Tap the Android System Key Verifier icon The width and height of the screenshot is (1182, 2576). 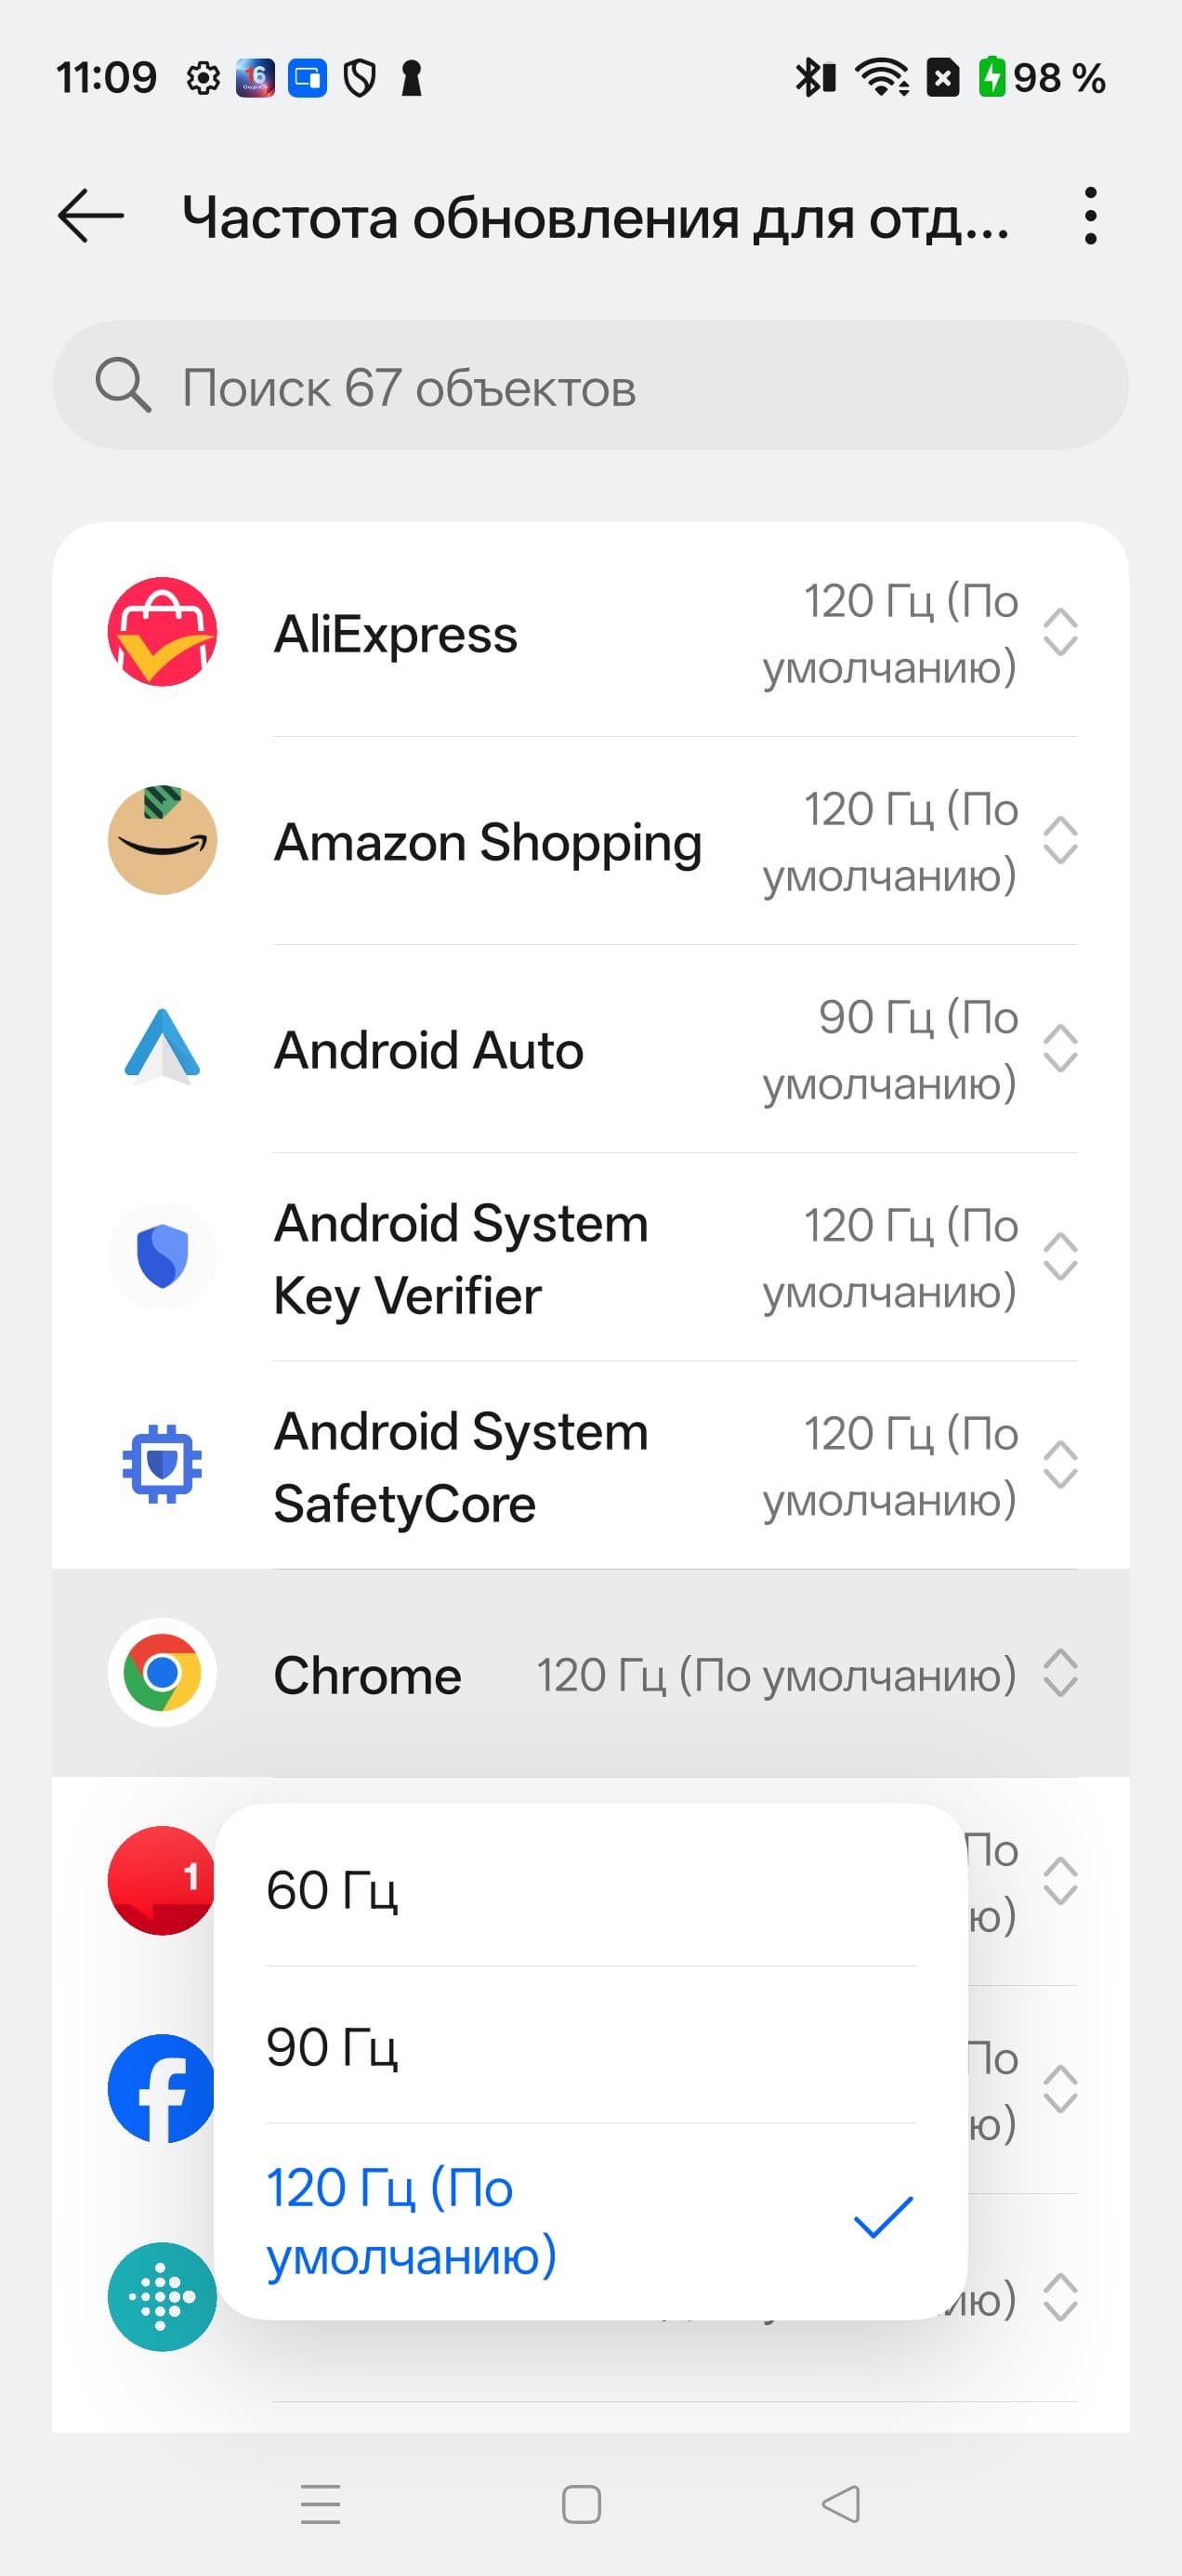point(162,1256)
